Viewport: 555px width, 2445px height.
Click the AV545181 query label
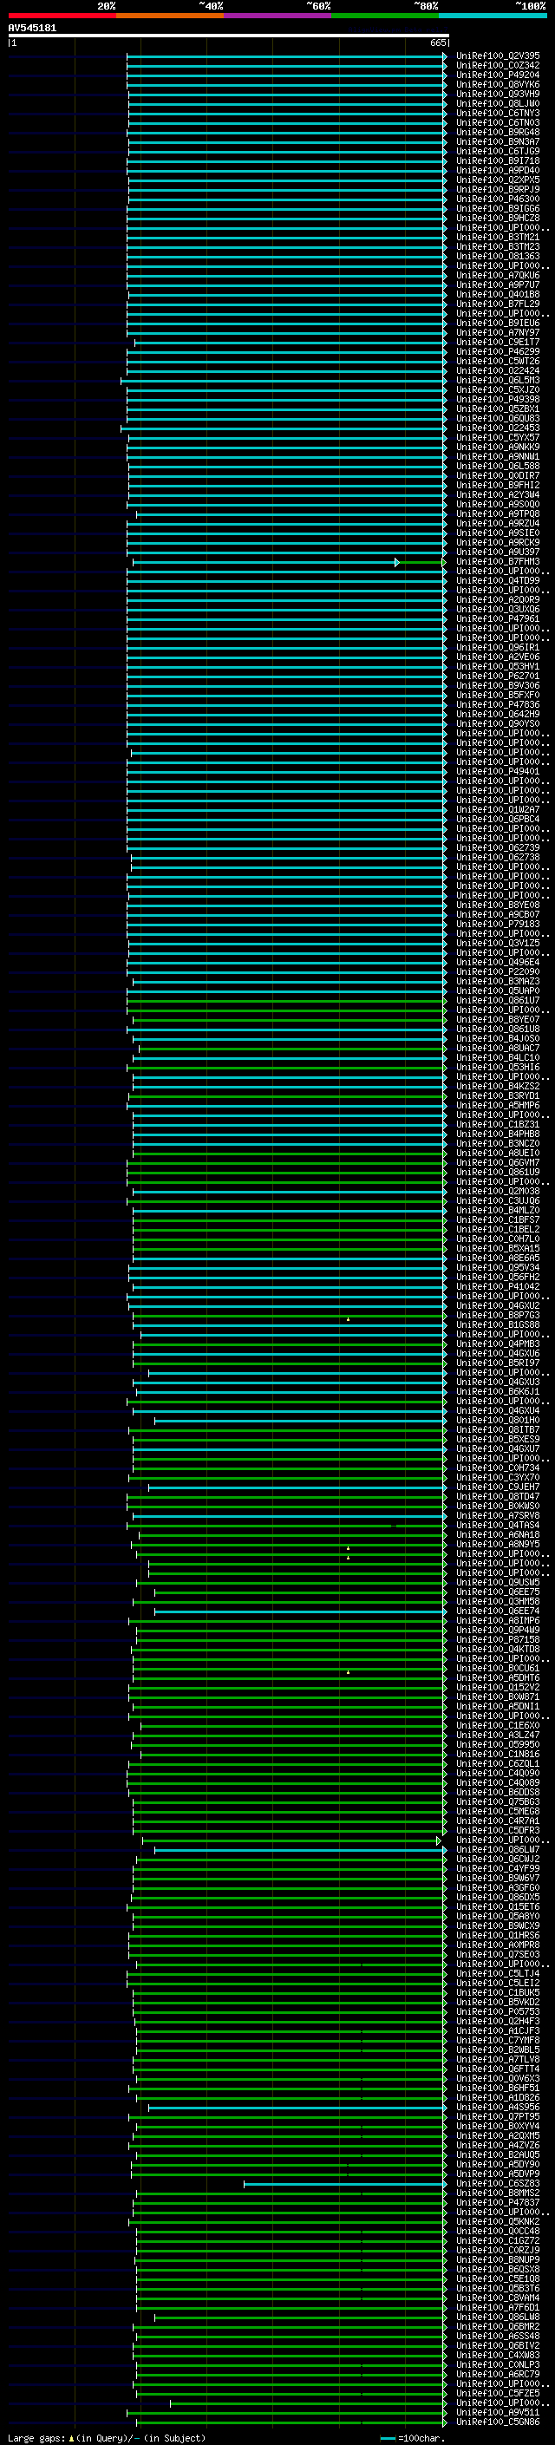[32, 29]
